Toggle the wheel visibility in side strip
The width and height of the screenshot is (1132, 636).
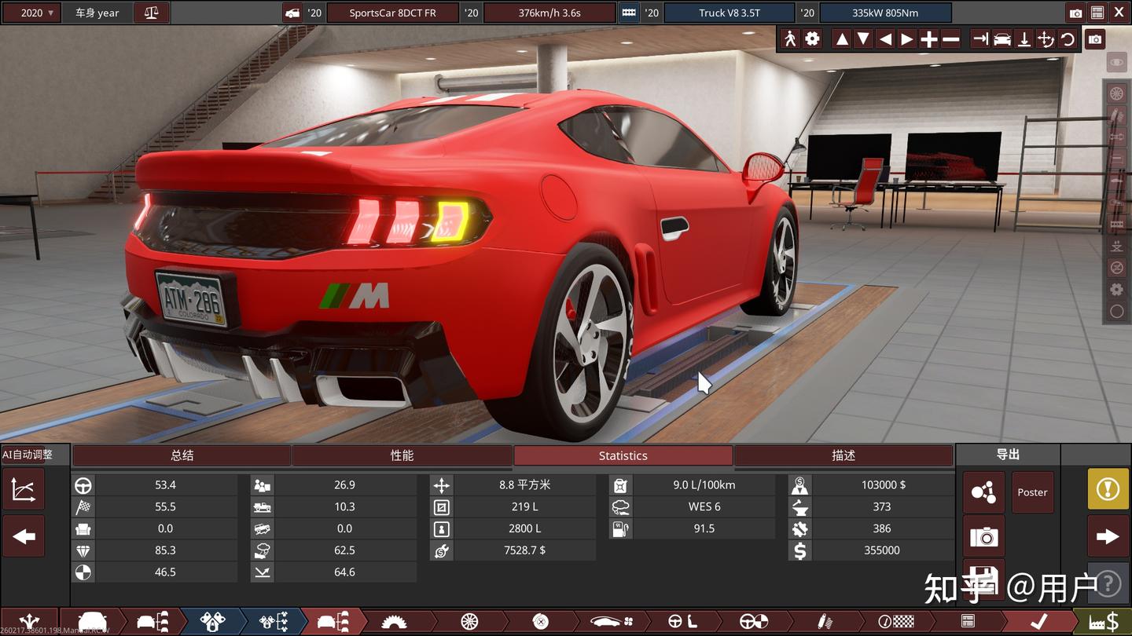coord(1116,93)
